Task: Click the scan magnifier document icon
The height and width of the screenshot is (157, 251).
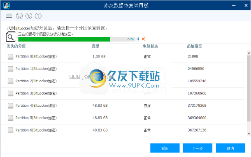Action: (11, 37)
